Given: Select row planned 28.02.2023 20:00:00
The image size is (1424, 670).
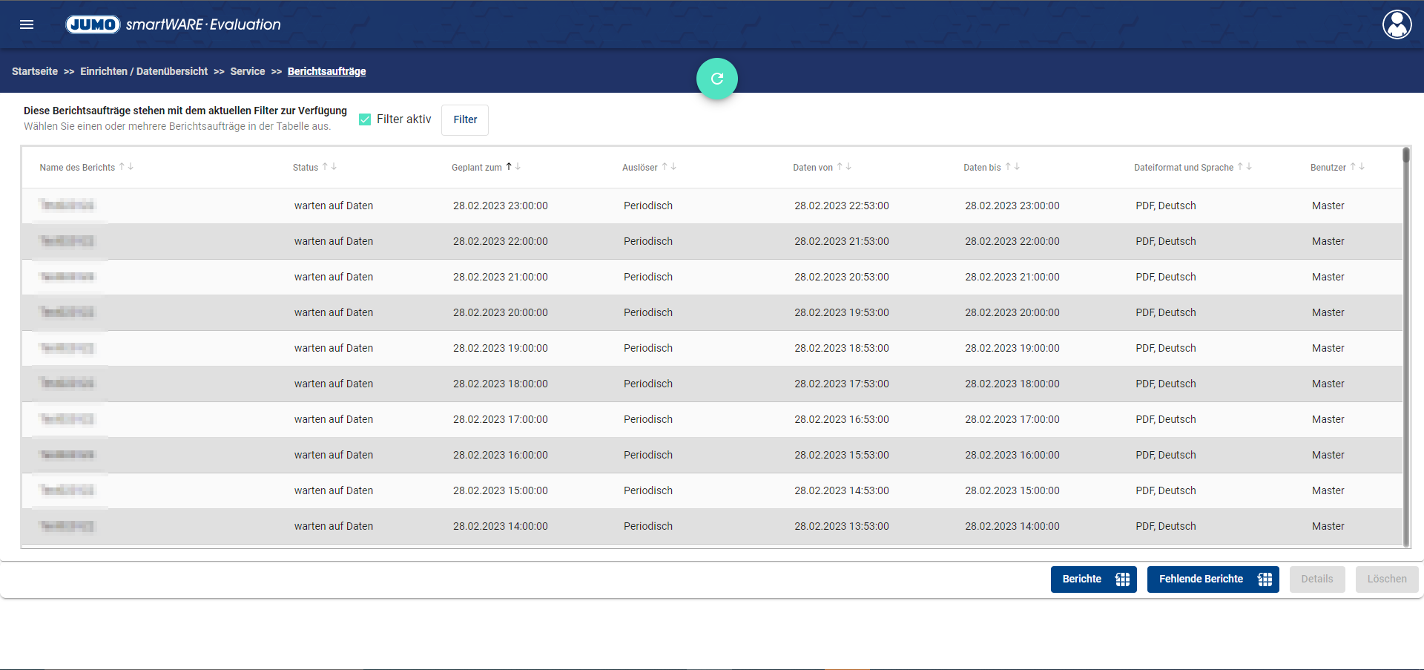Looking at the screenshot, I should (x=712, y=312).
